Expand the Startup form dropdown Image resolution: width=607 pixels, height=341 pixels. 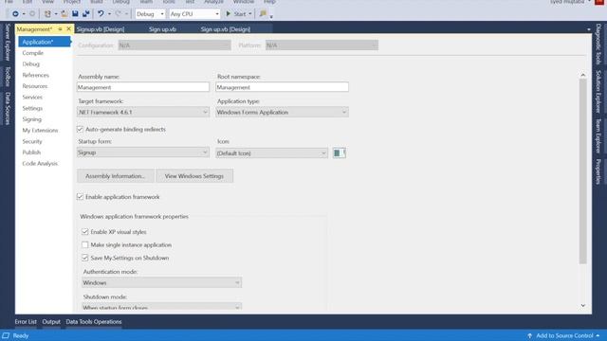click(143, 153)
